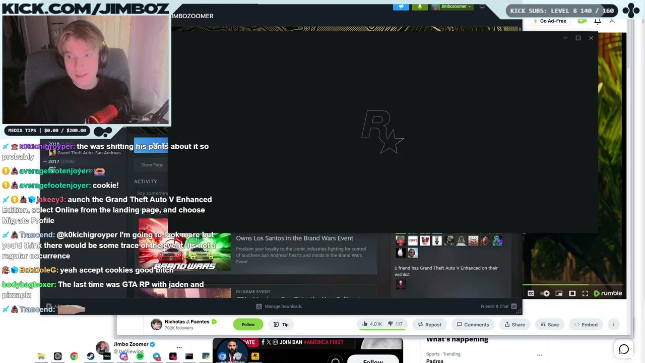
Task: Click the Share button
Action: [514, 325]
